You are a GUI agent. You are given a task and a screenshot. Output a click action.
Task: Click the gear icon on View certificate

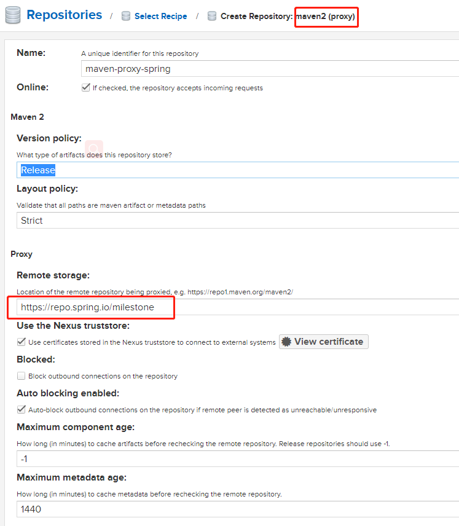tap(286, 342)
